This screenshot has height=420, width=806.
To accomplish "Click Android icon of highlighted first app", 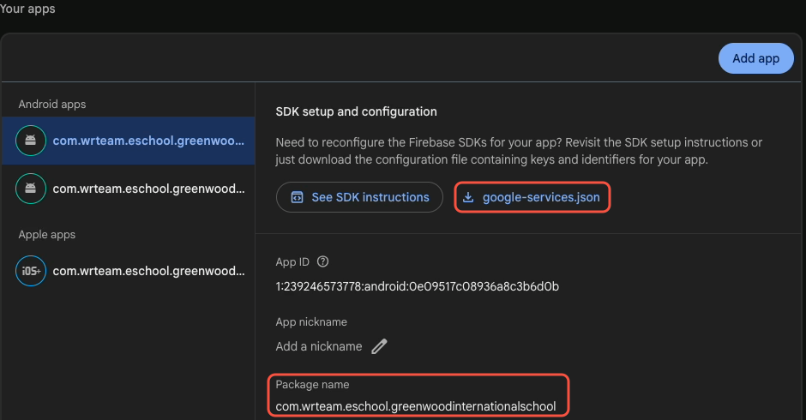I will point(31,141).
